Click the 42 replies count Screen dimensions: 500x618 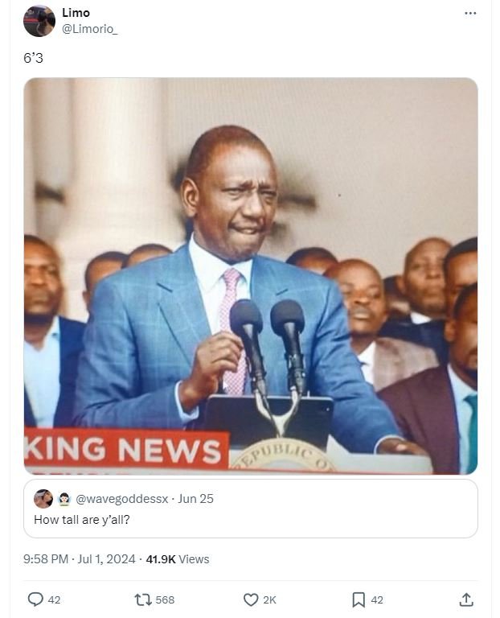click(x=55, y=599)
